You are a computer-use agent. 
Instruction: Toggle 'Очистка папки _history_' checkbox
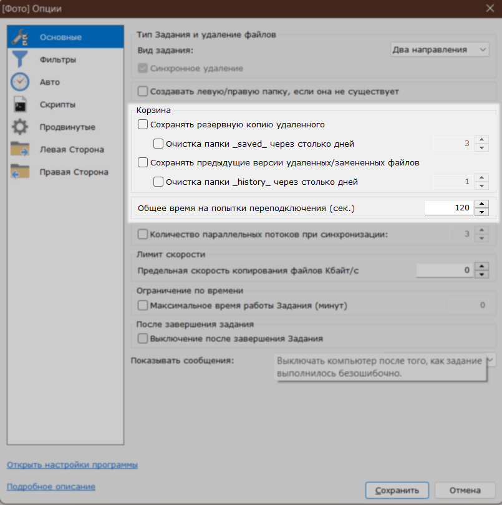[158, 182]
